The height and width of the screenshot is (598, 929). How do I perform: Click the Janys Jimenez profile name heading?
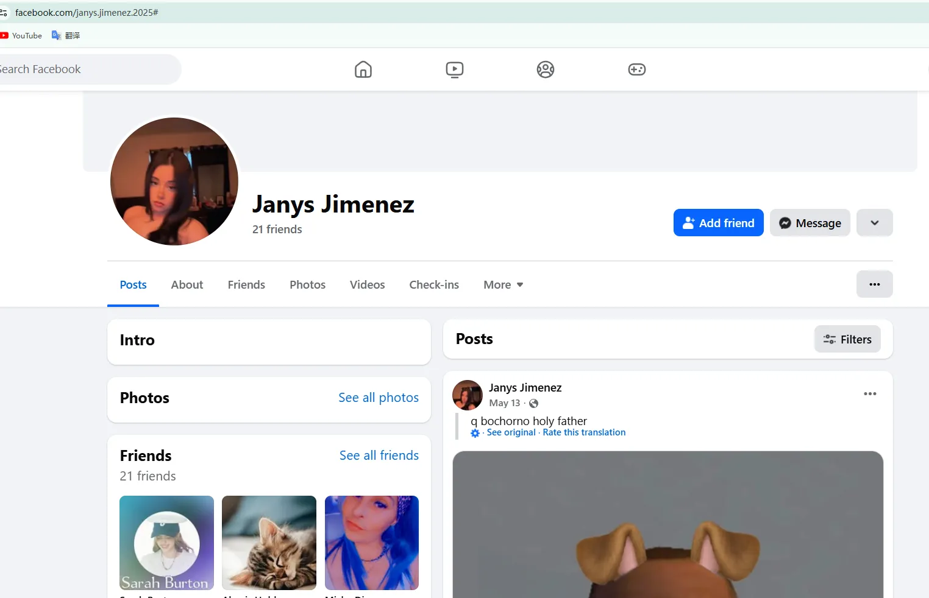tap(333, 205)
